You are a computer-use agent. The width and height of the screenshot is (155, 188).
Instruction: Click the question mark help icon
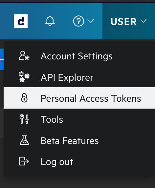[x=78, y=21]
